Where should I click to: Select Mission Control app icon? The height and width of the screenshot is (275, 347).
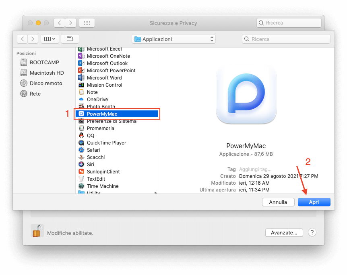[81, 85]
